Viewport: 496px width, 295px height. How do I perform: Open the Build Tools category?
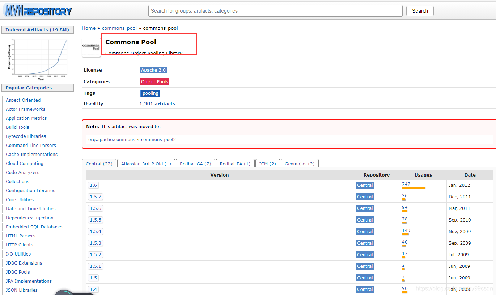(x=17, y=127)
